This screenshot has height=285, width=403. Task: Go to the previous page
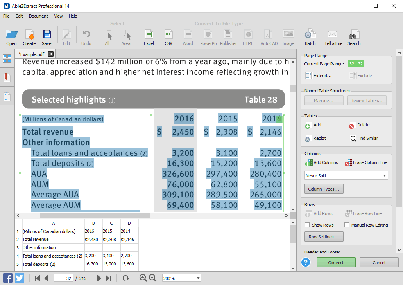(x=46, y=278)
